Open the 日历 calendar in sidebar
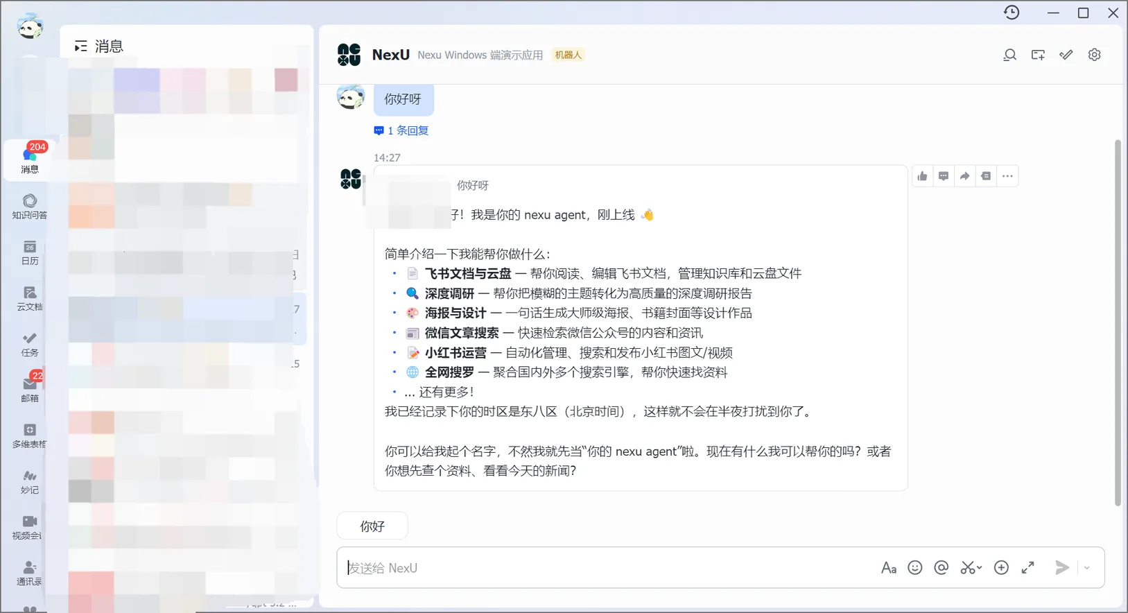1128x613 pixels. (30, 252)
